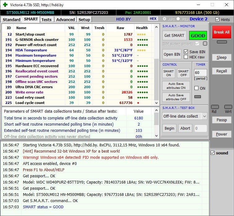Click the Open BIN button
This screenshot has width=234, height=216.
point(172,54)
